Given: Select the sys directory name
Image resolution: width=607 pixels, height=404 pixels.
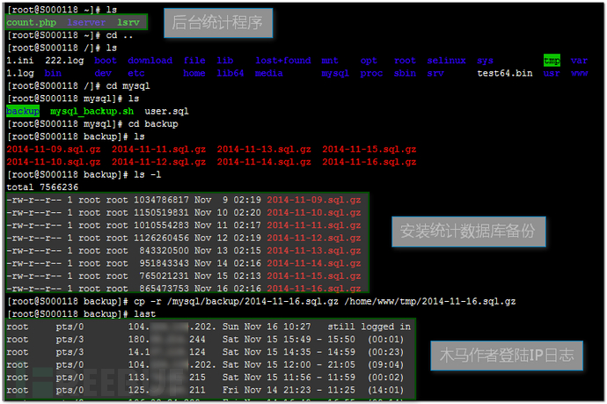Looking at the screenshot, I should [x=485, y=61].
